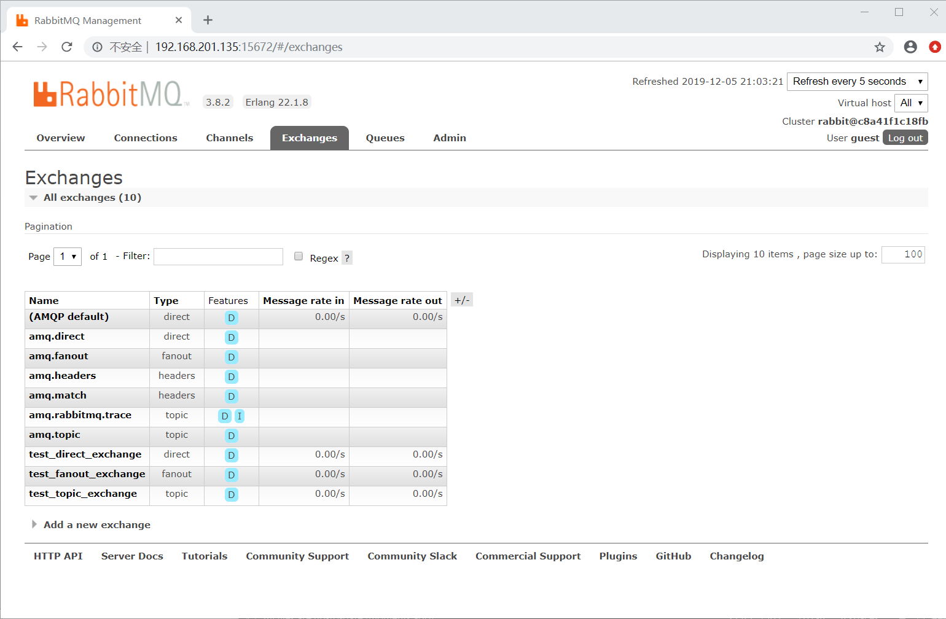Viewport: 946px width, 619px height.
Task: Click in the Filter input field
Action: 218,256
